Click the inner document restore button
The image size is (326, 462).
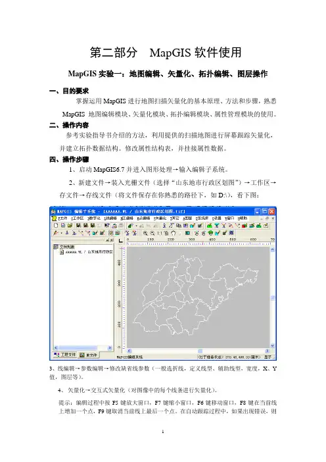267,218
